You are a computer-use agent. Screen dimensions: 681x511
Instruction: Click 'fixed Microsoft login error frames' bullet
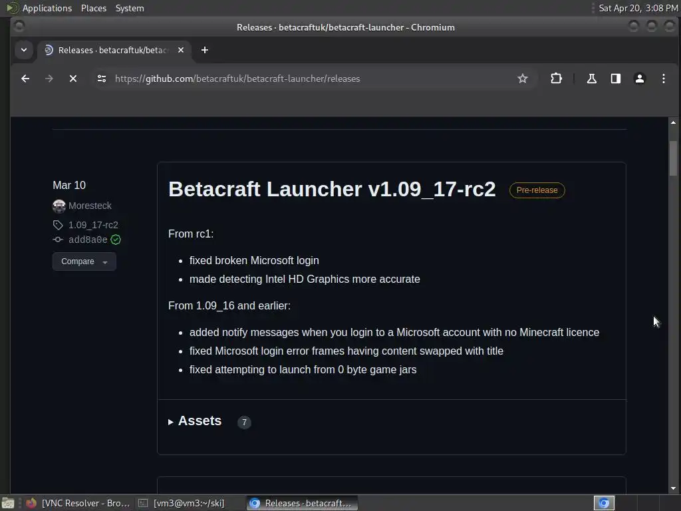pyautogui.click(x=346, y=351)
